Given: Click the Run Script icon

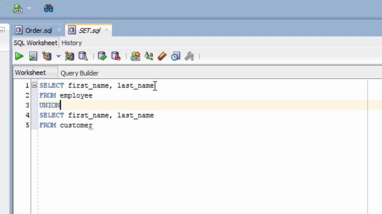Looking at the screenshot, I should (33, 56).
